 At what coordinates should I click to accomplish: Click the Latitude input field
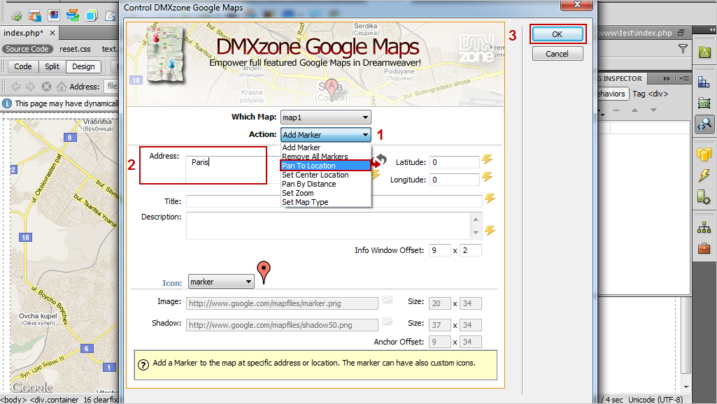[454, 162]
